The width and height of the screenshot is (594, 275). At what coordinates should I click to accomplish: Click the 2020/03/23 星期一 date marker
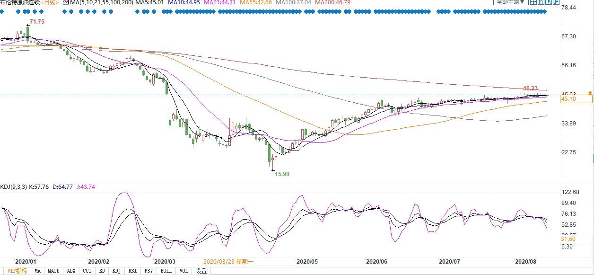coord(228,261)
